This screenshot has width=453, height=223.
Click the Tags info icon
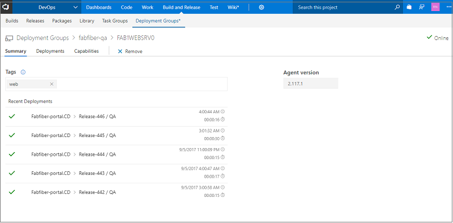click(x=23, y=72)
